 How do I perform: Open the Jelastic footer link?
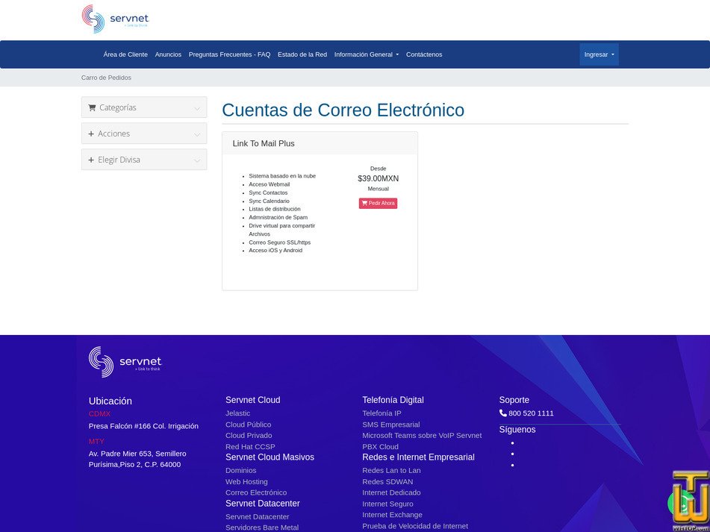[237, 413]
